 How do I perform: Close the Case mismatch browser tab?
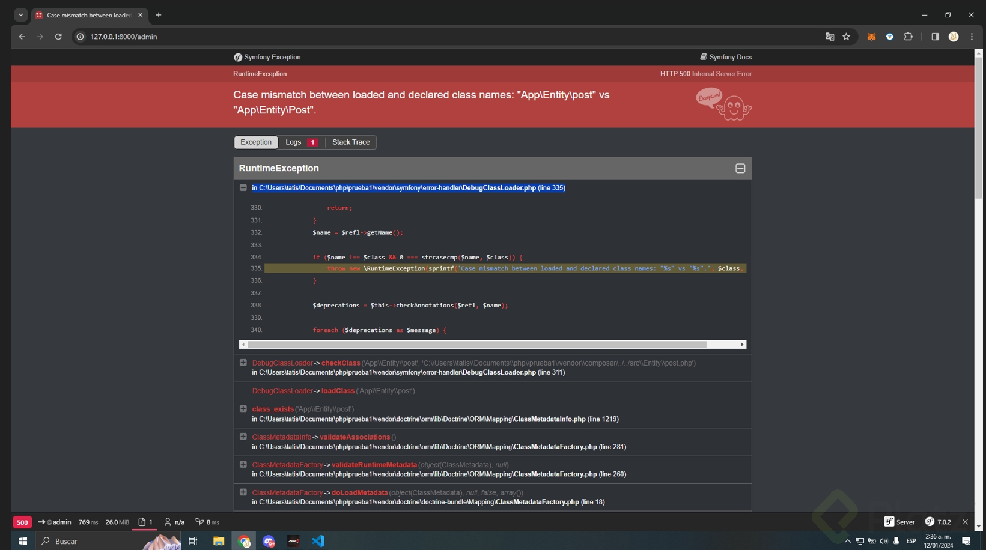(x=141, y=15)
